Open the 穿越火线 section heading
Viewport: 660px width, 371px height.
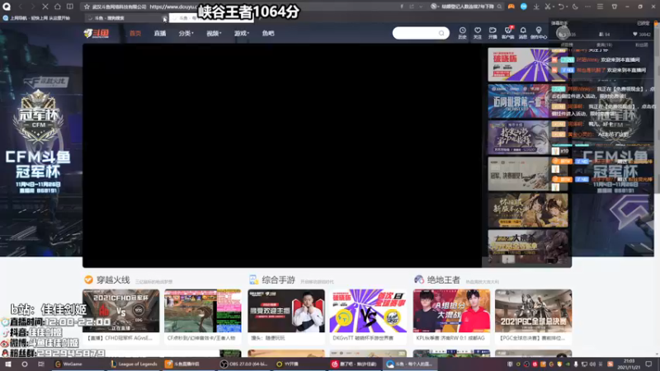(113, 279)
